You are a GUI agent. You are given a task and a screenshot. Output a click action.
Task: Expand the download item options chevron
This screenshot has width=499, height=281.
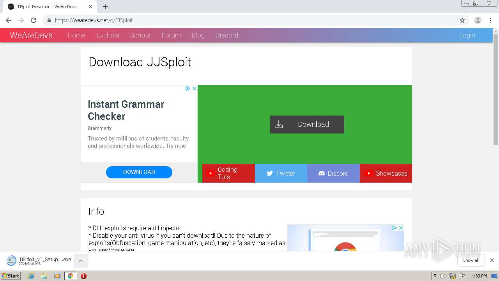[x=81, y=261]
